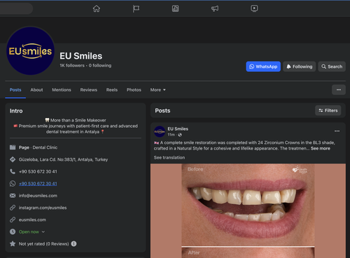
Task: Click the Page · Dental Clinic category
Action: tap(38, 148)
